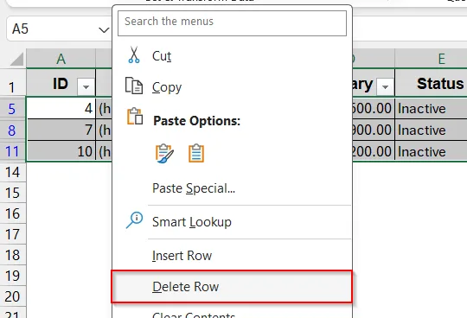Click the Search the menus field
The image size is (467, 318).
tap(232, 23)
